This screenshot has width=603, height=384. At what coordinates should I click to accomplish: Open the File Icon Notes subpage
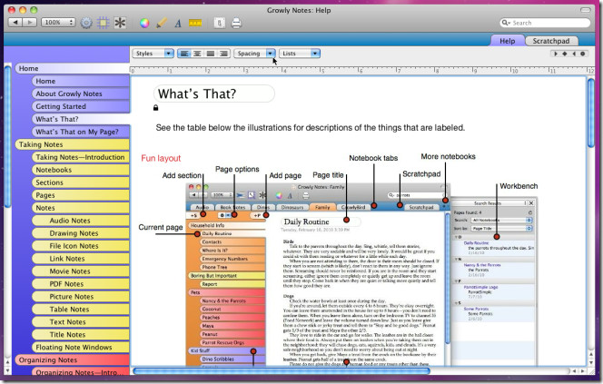[x=81, y=246]
